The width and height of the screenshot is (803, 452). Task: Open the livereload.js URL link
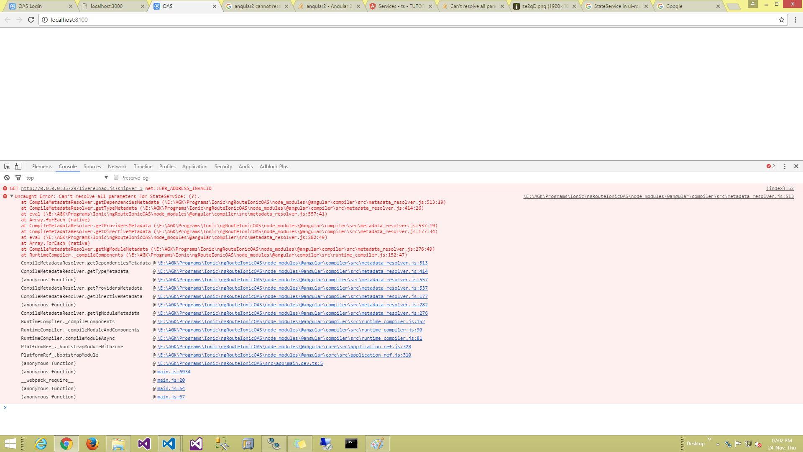[x=82, y=189]
